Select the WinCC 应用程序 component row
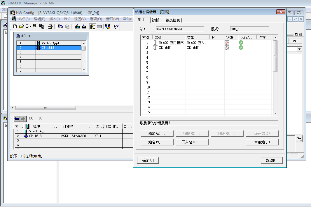The image size is (311, 207). [206, 42]
